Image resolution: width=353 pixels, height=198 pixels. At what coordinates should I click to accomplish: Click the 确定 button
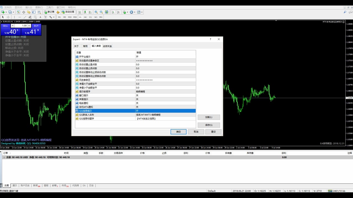point(178,132)
